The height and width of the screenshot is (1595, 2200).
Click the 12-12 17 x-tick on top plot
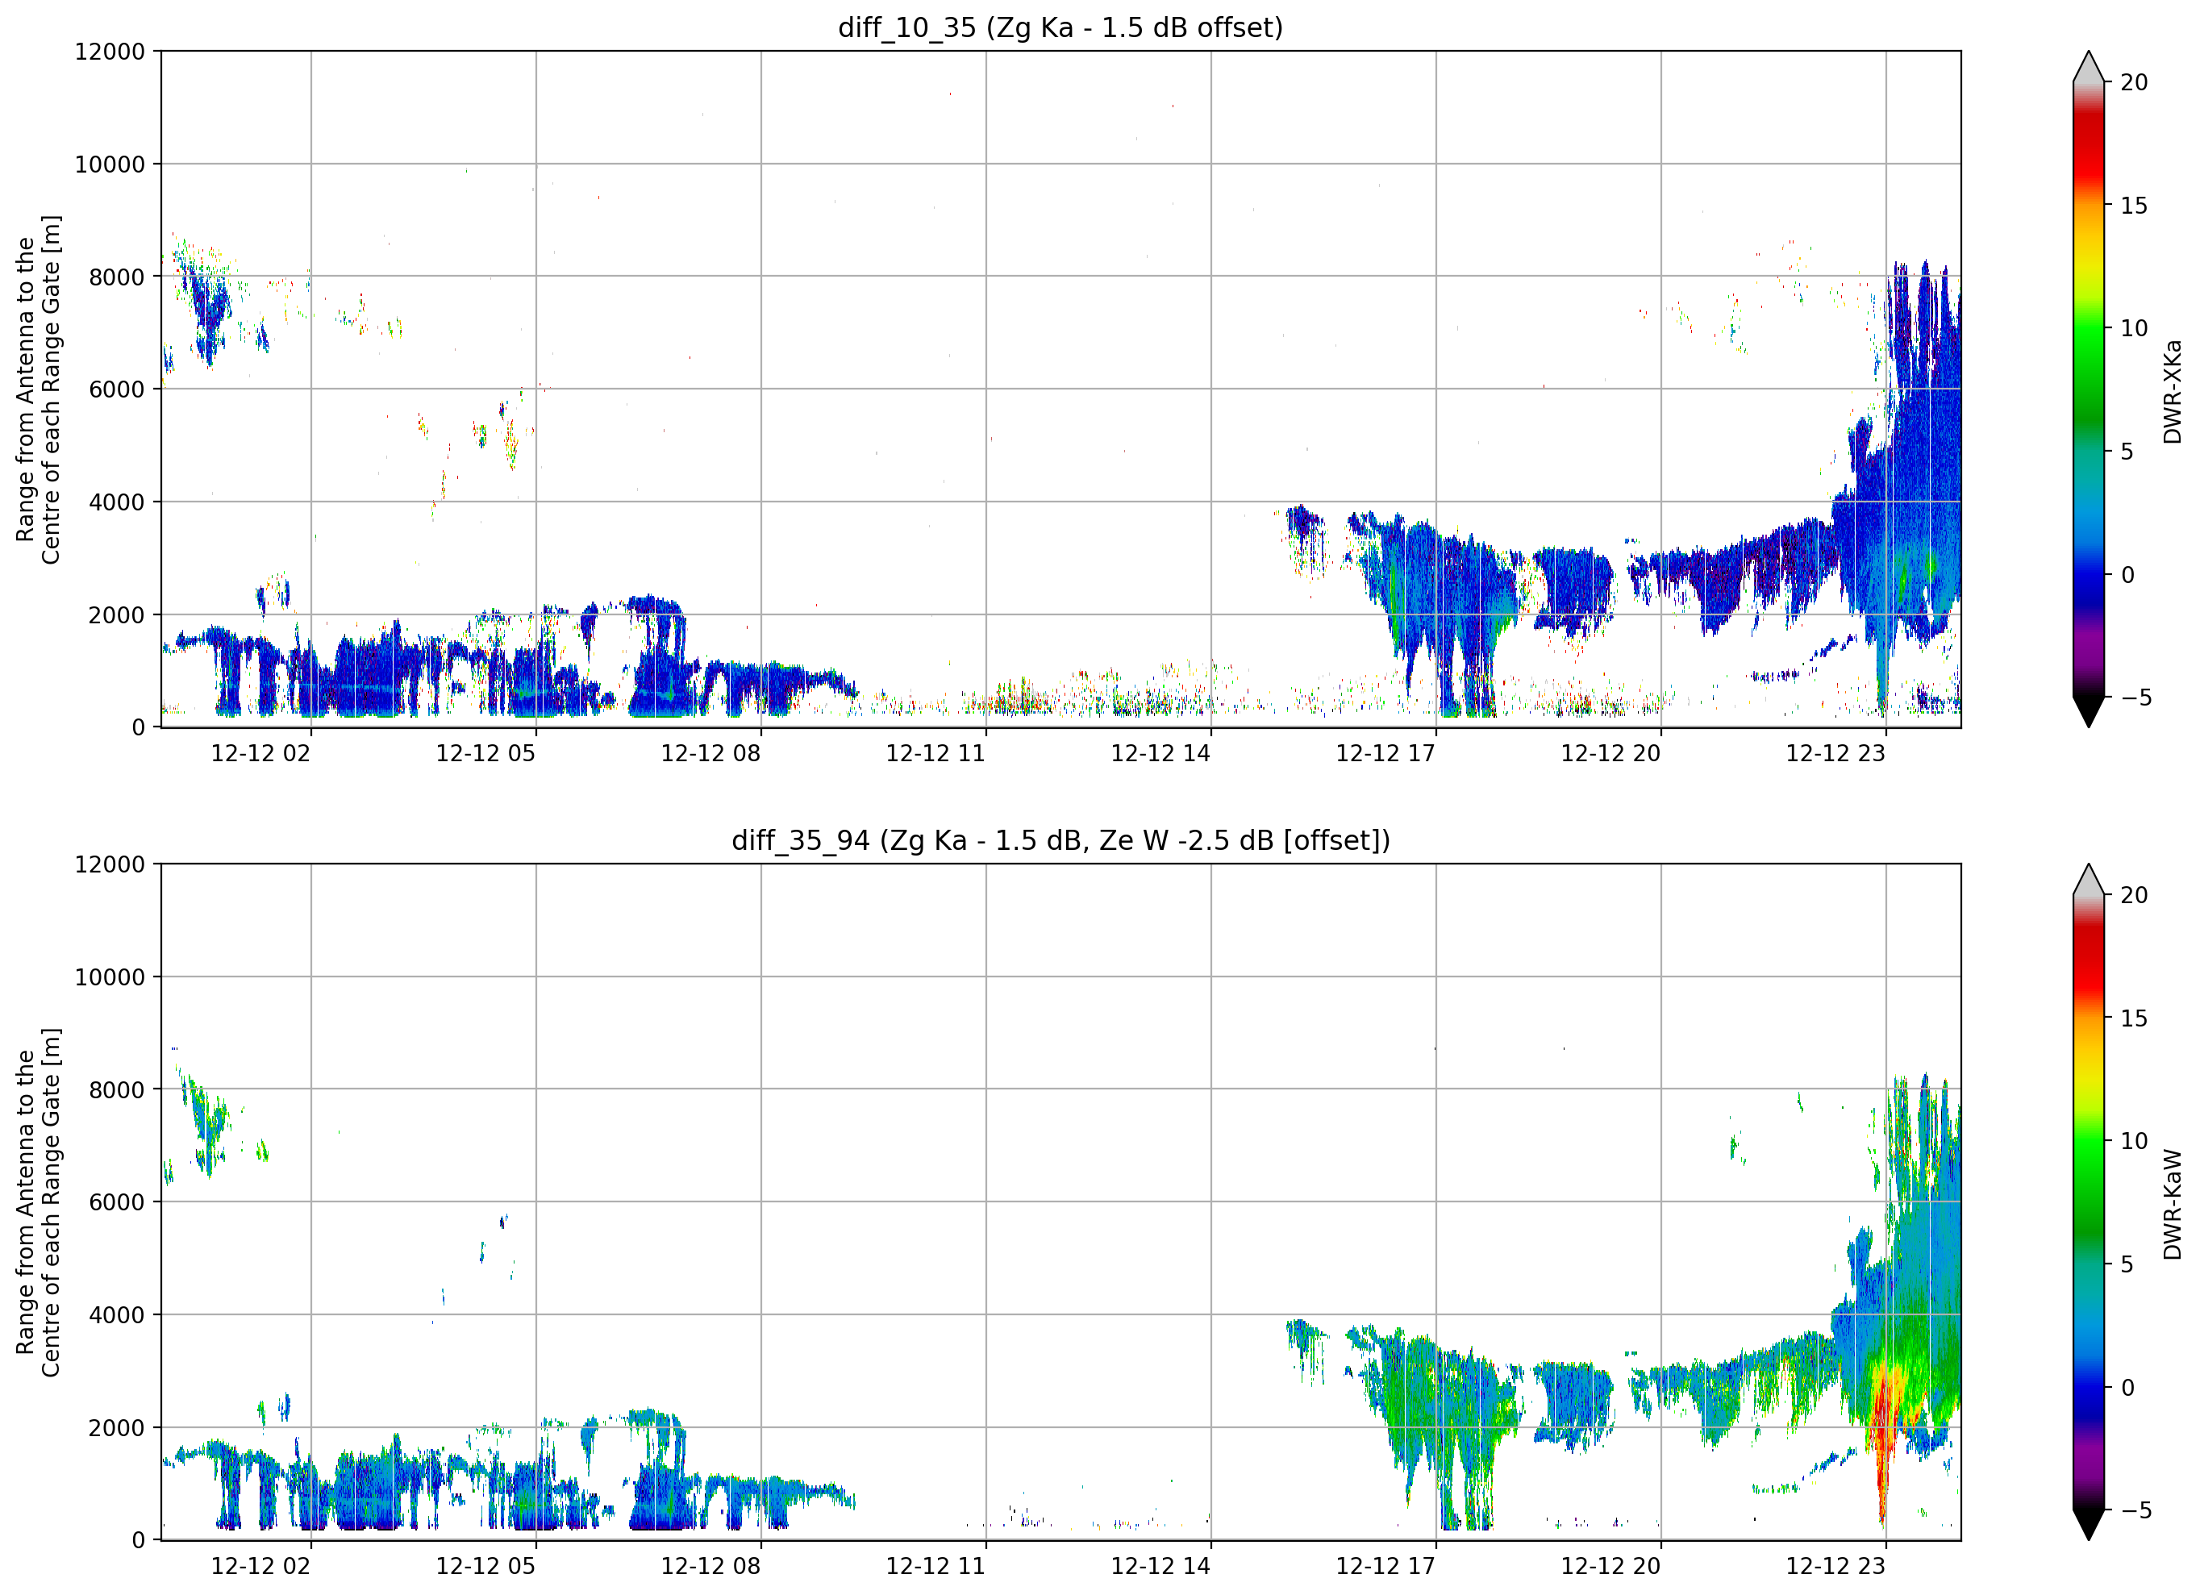coord(1386,753)
